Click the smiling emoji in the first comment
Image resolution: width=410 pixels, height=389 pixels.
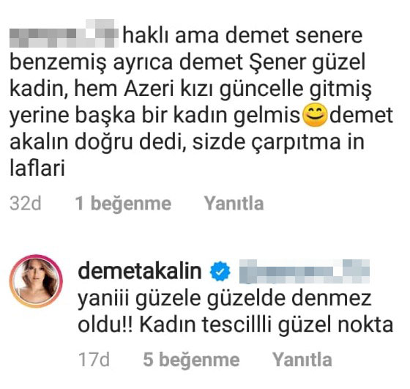(x=315, y=115)
